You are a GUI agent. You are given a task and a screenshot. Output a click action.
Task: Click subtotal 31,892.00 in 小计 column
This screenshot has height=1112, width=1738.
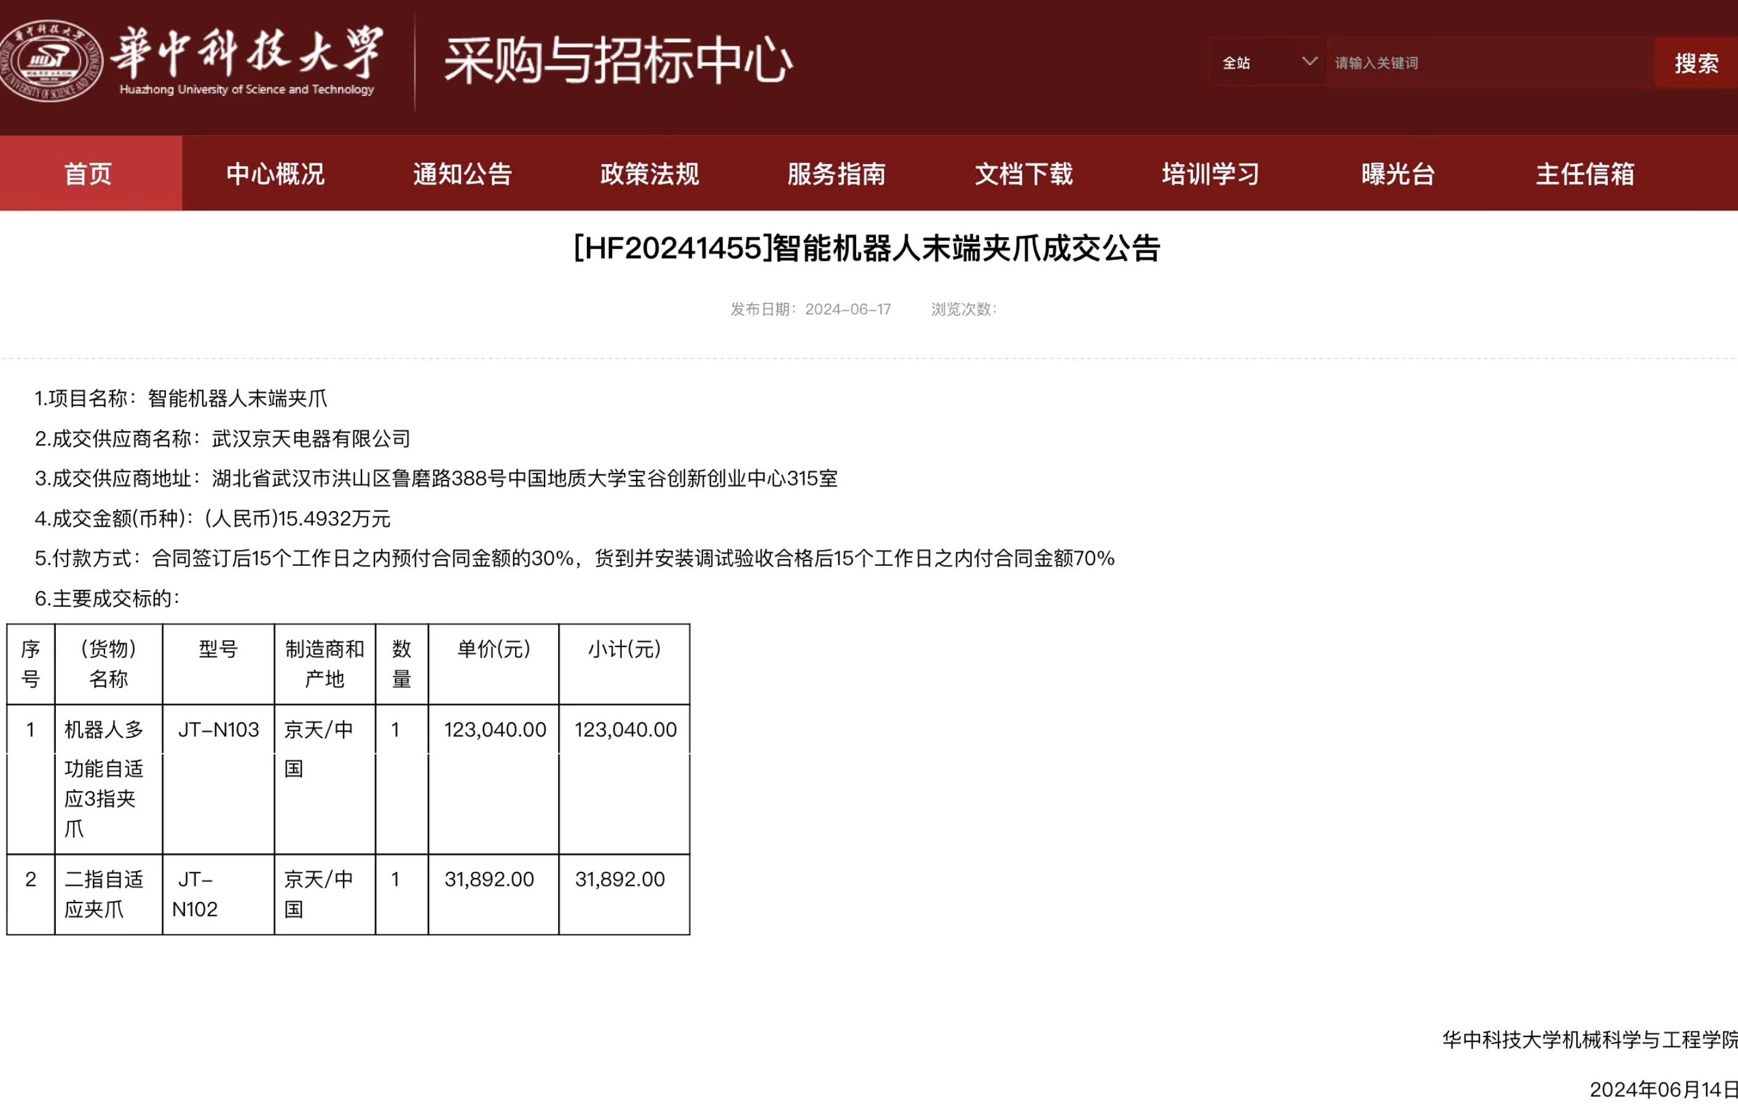click(x=619, y=880)
